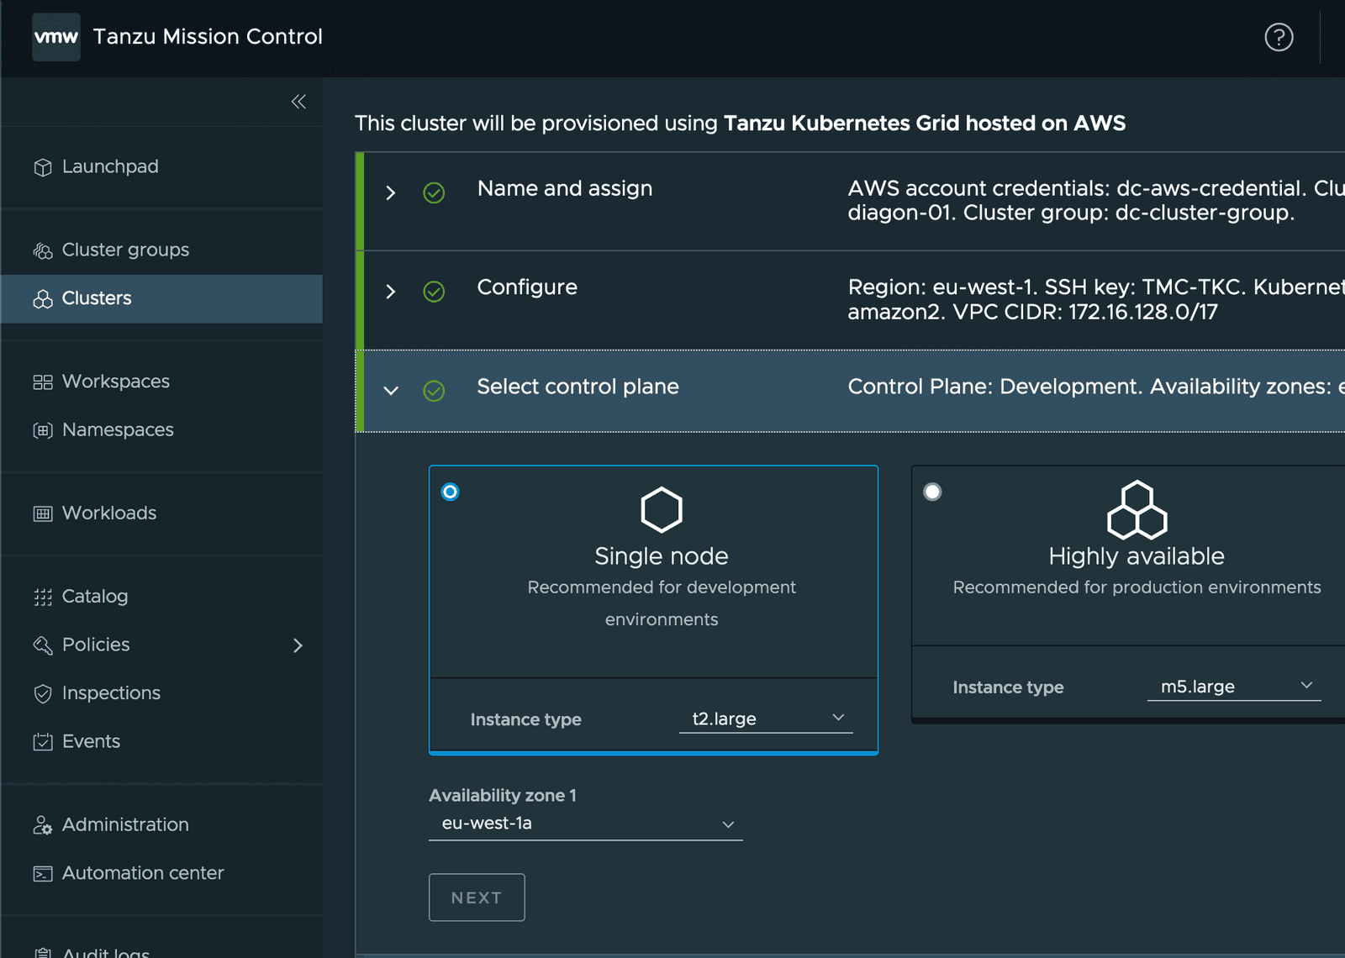Click the Inspections shield icon
The image size is (1345, 958).
click(x=43, y=693)
